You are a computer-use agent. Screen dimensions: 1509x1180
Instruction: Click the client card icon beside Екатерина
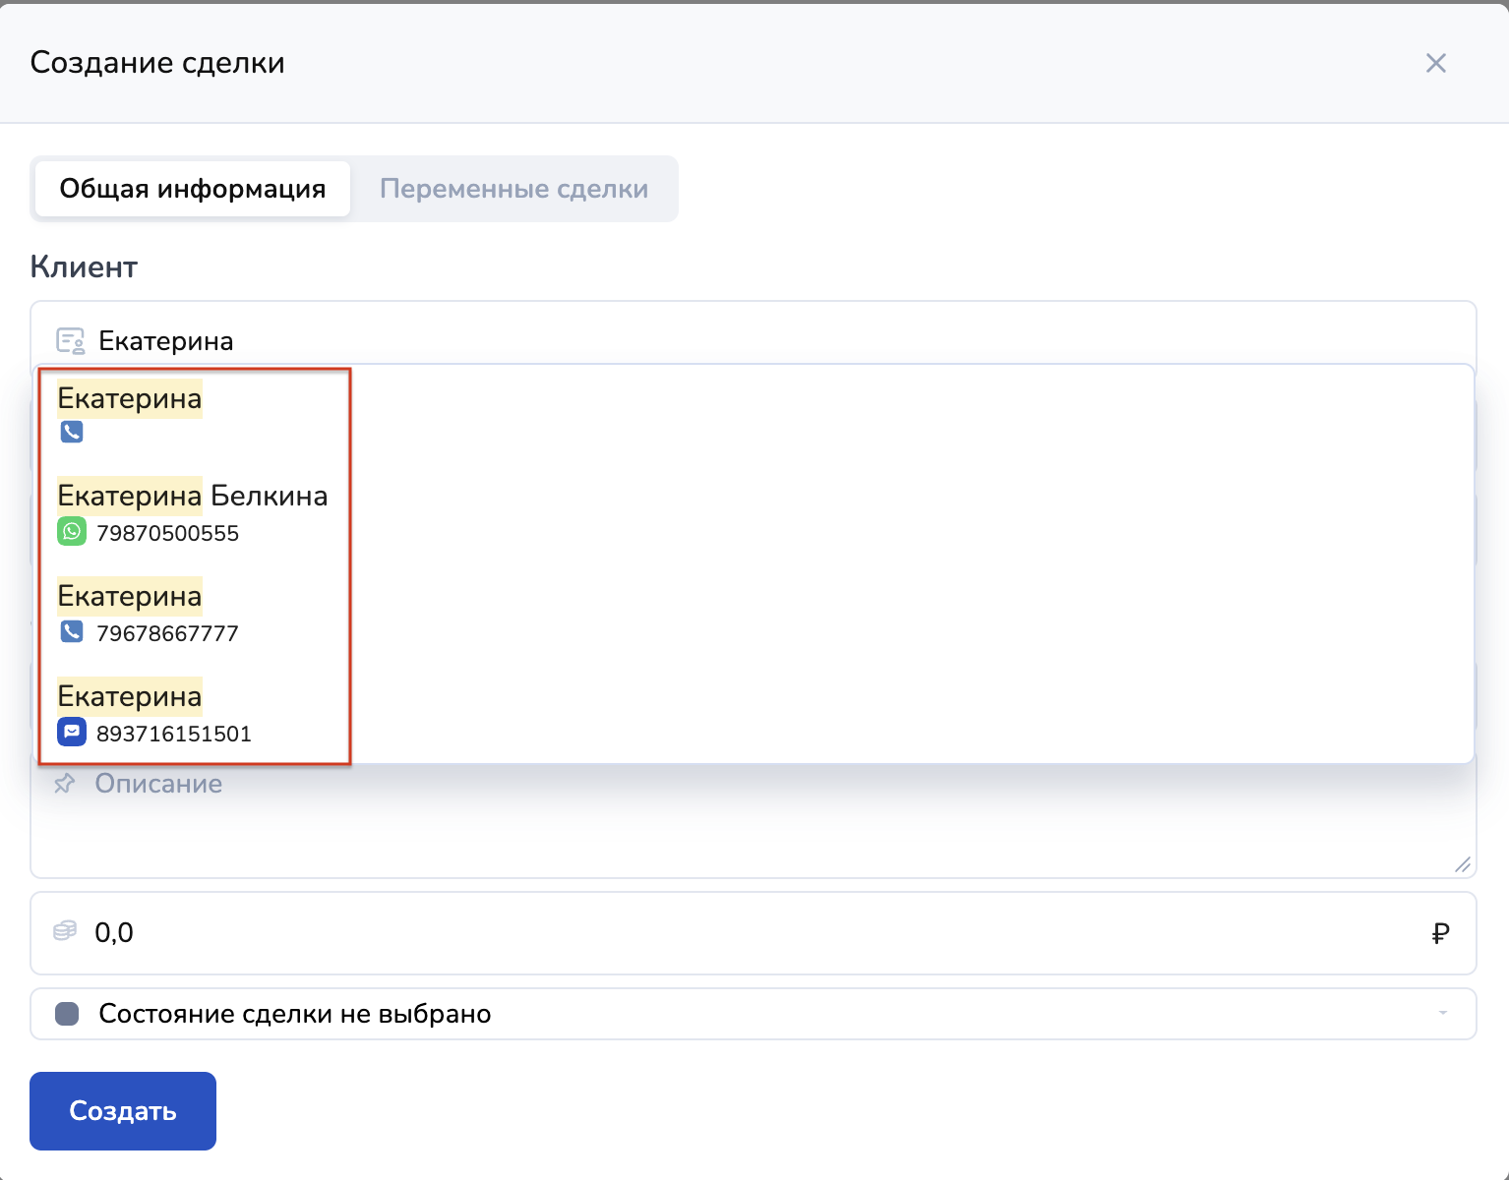pos(70,341)
